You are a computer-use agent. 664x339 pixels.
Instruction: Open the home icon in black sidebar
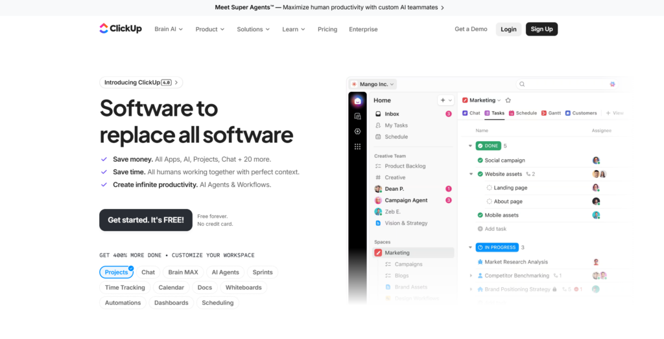357,101
